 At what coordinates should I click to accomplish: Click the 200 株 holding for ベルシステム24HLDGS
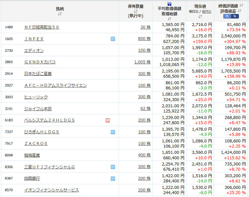coord(144,120)
